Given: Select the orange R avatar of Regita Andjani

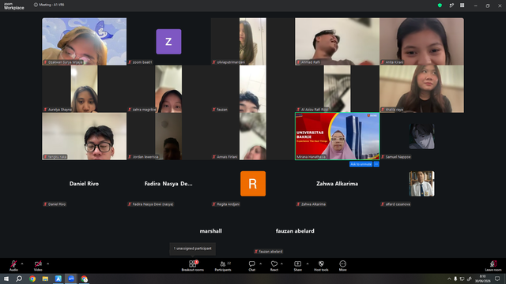Looking at the screenshot, I should click(x=253, y=184).
